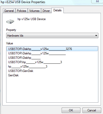Select the second USBSTOR\Diskhp v125w entry
This screenshot has height=114, width=103.
click(x=52, y=53)
